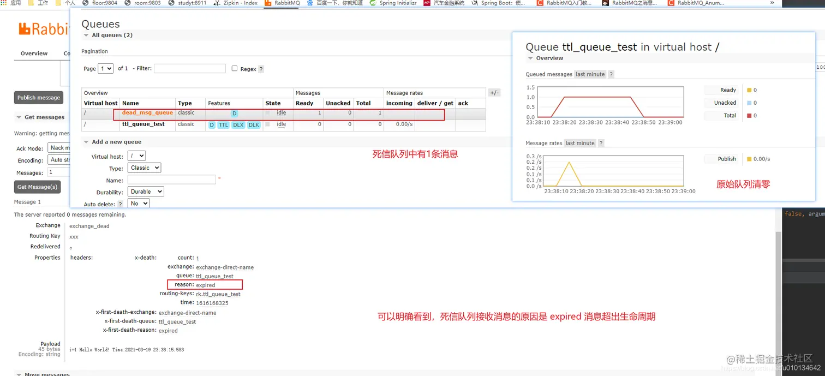Image resolution: width=825 pixels, height=376 pixels.
Task: Click the D badge on dead_msg_queue row
Action: pyautogui.click(x=235, y=114)
